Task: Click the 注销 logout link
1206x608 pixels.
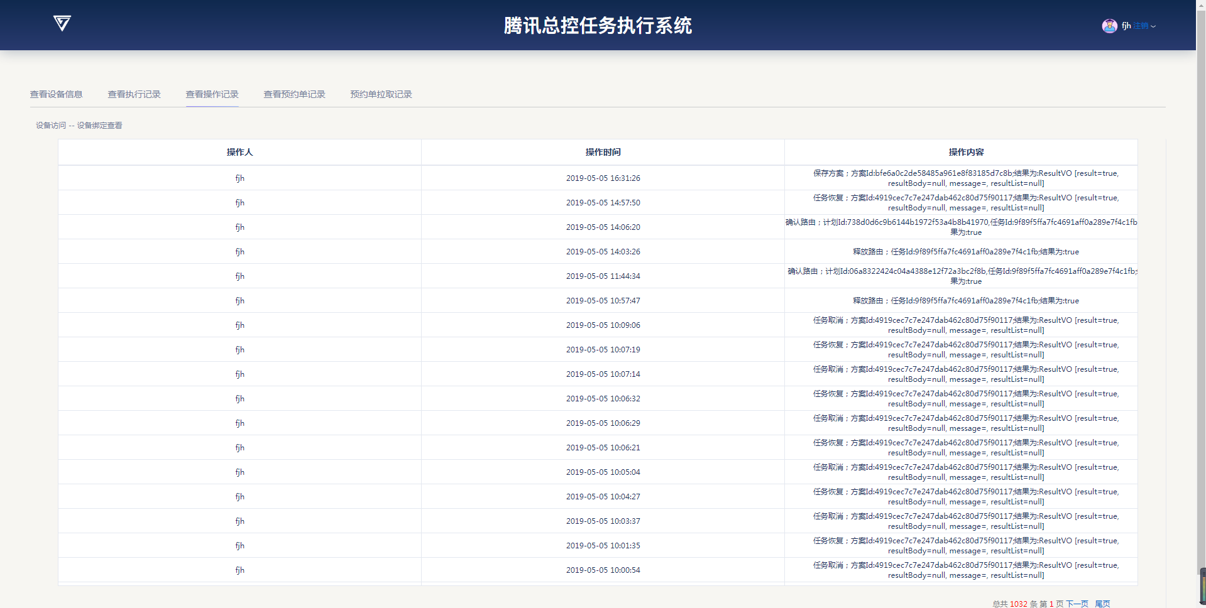Action: 1141,26
